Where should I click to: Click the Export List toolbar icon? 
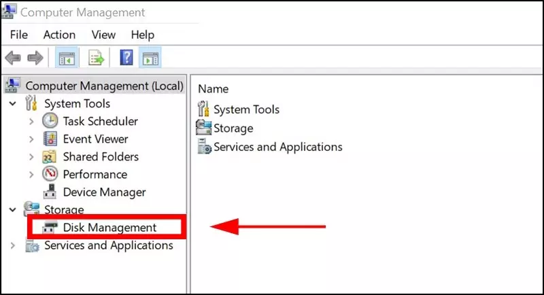coord(96,58)
